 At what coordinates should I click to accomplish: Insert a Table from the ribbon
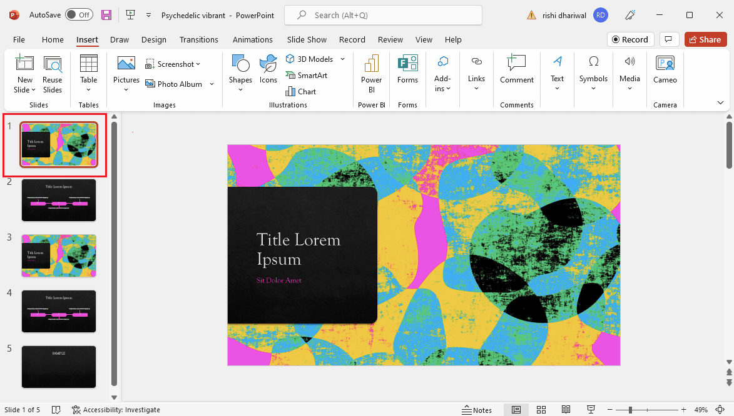(x=88, y=73)
